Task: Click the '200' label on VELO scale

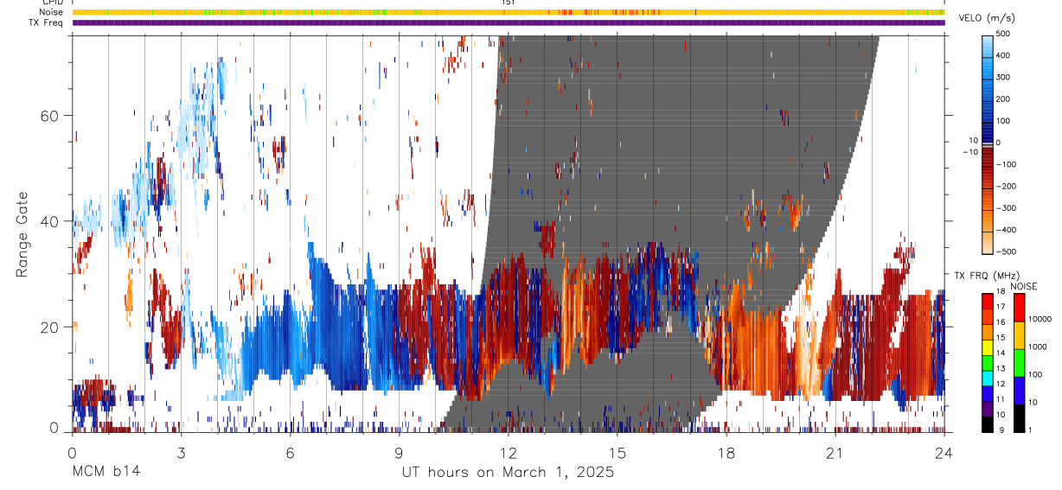Action: click(1003, 99)
